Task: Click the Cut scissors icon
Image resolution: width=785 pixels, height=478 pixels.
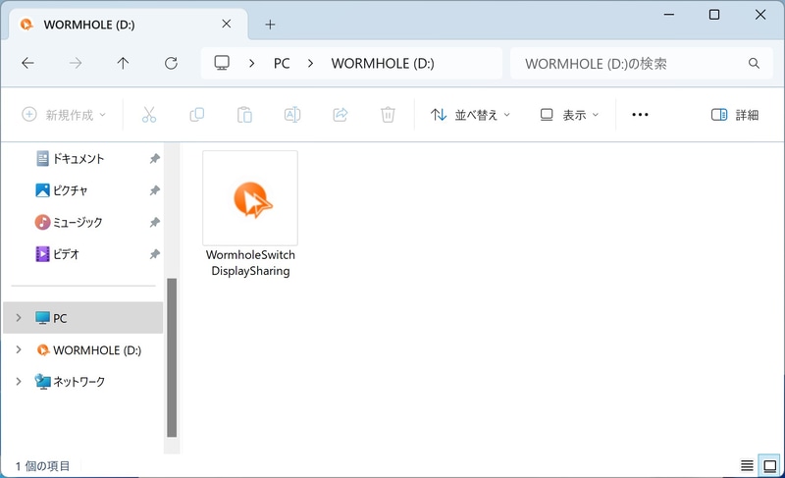Action: pyautogui.click(x=149, y=115)
